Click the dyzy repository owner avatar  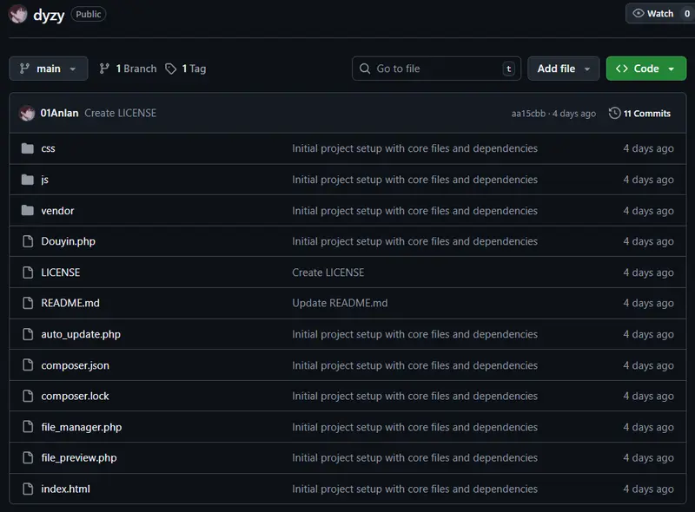pos(18,14)
